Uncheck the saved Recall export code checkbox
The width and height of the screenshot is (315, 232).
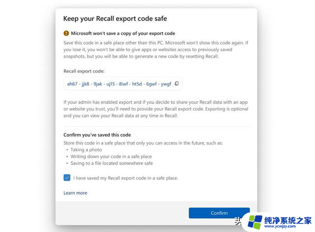point(67,177)
